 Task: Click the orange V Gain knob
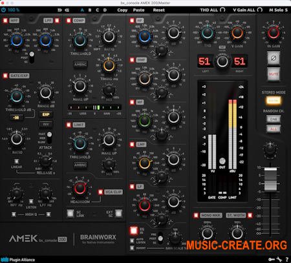237,33
